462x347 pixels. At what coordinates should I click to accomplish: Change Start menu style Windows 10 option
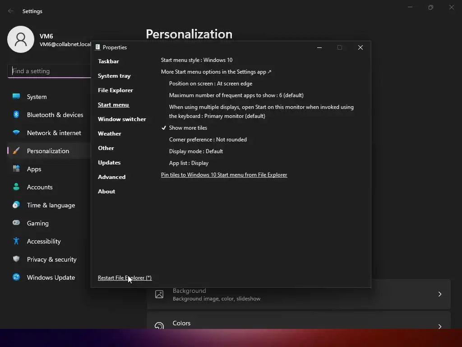(x=197, y=60)
